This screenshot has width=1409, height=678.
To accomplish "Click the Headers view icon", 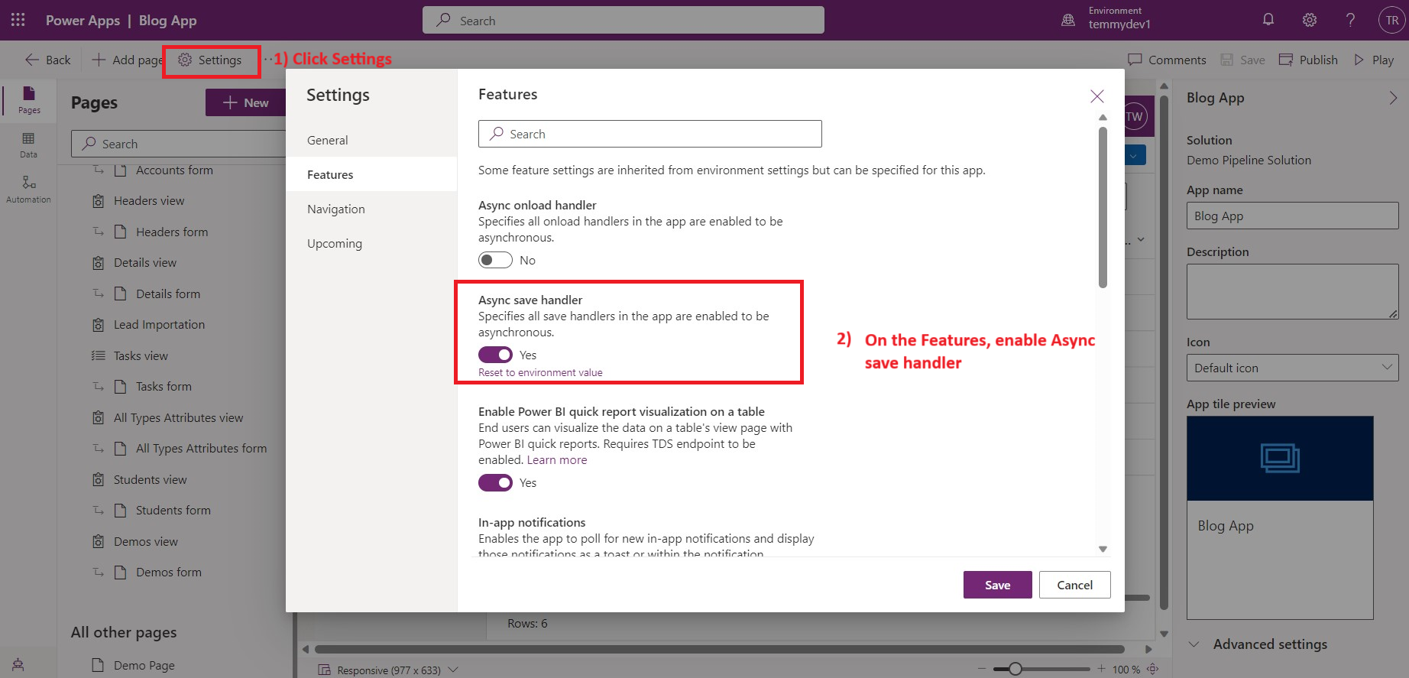I will point(99,201).
